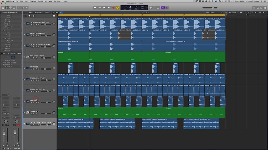Screen dimensions: 268x150
Task: Click the Stereo Out output slot in channel strip
Action: tap(6, 113)
